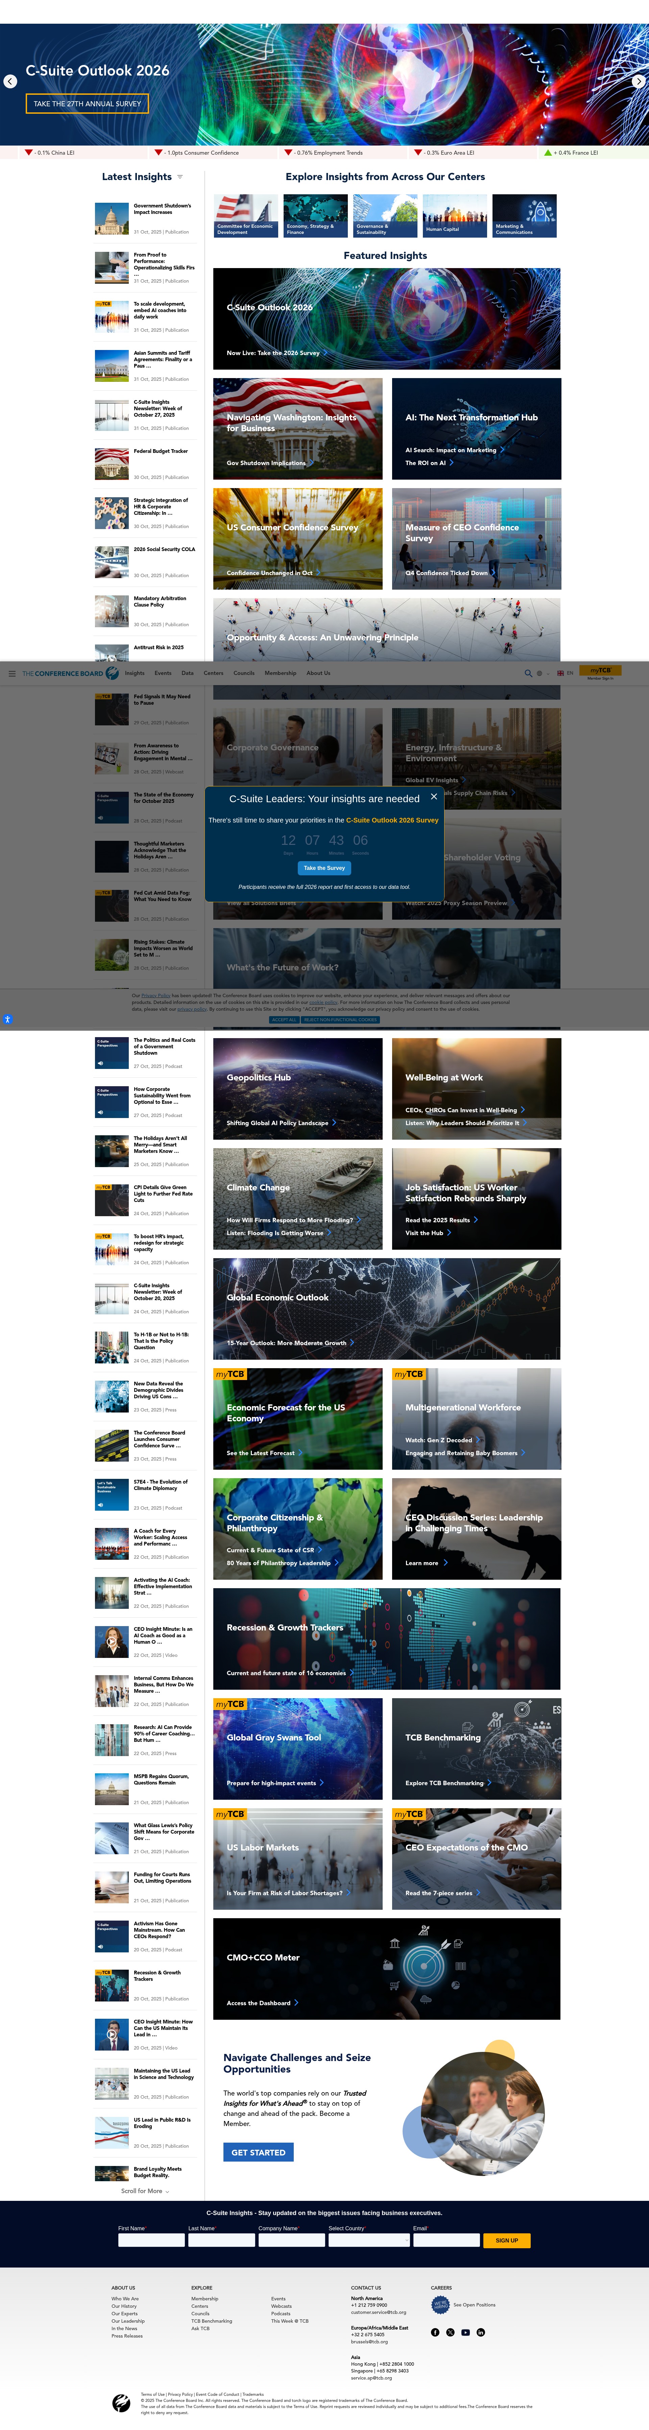
Task: Go to next hero banner slide
Action: [639, 81]
